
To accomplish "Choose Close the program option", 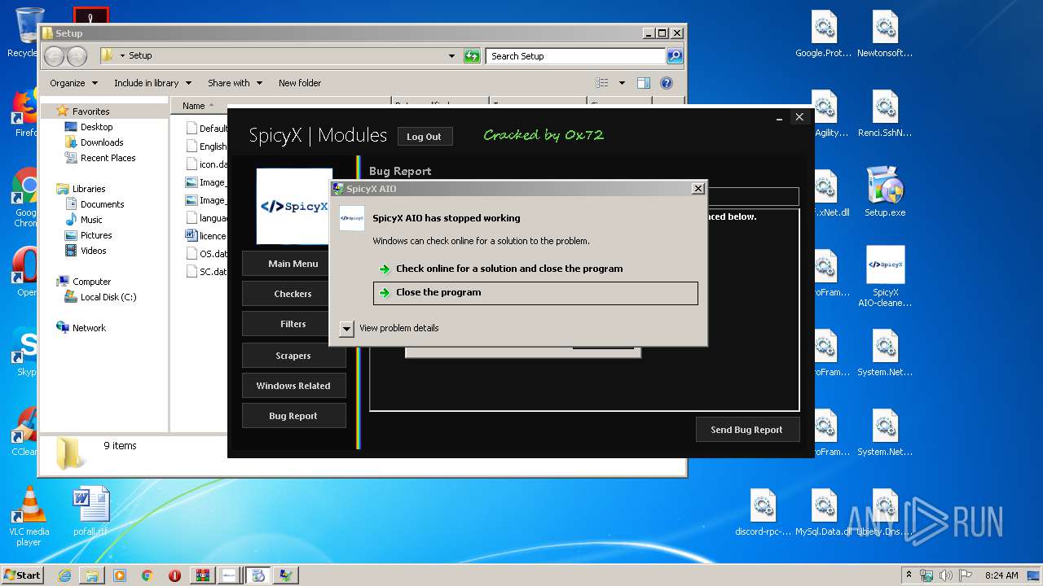I will click(x=535, y=293).
